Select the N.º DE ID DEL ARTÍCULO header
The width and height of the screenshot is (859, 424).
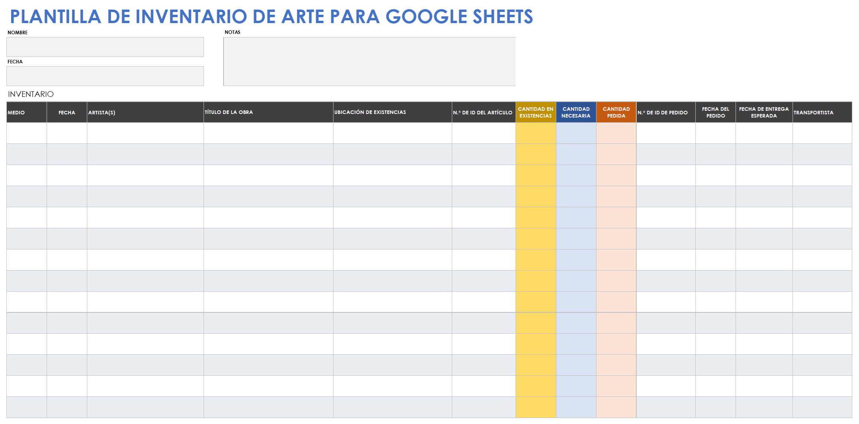click(x=484, y=112)
